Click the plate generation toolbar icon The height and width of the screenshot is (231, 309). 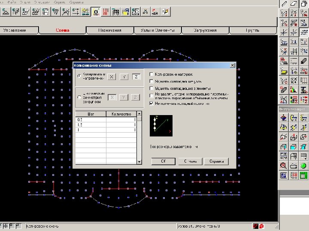25,12
